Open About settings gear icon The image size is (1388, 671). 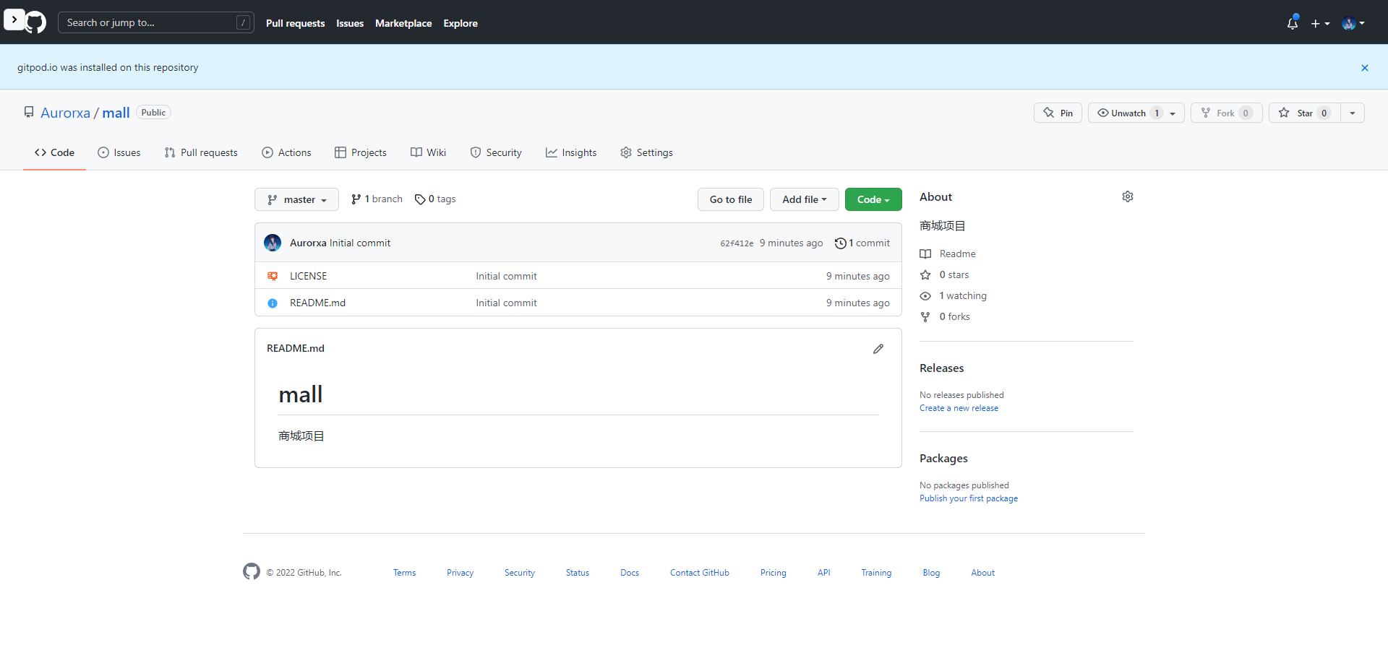(x=1128, y=196)
